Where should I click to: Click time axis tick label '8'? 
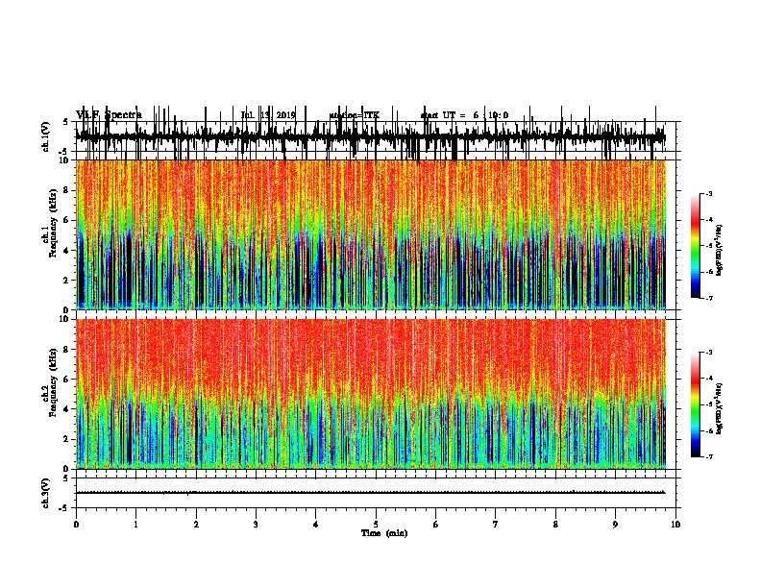tap(555, 525)
